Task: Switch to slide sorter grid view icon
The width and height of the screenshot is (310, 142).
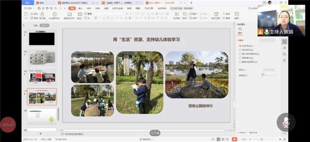Action: 223,139
